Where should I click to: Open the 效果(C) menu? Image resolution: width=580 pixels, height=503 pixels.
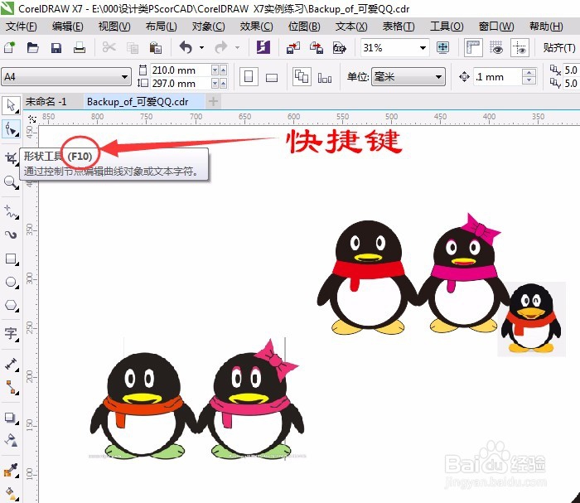point(256,27)
